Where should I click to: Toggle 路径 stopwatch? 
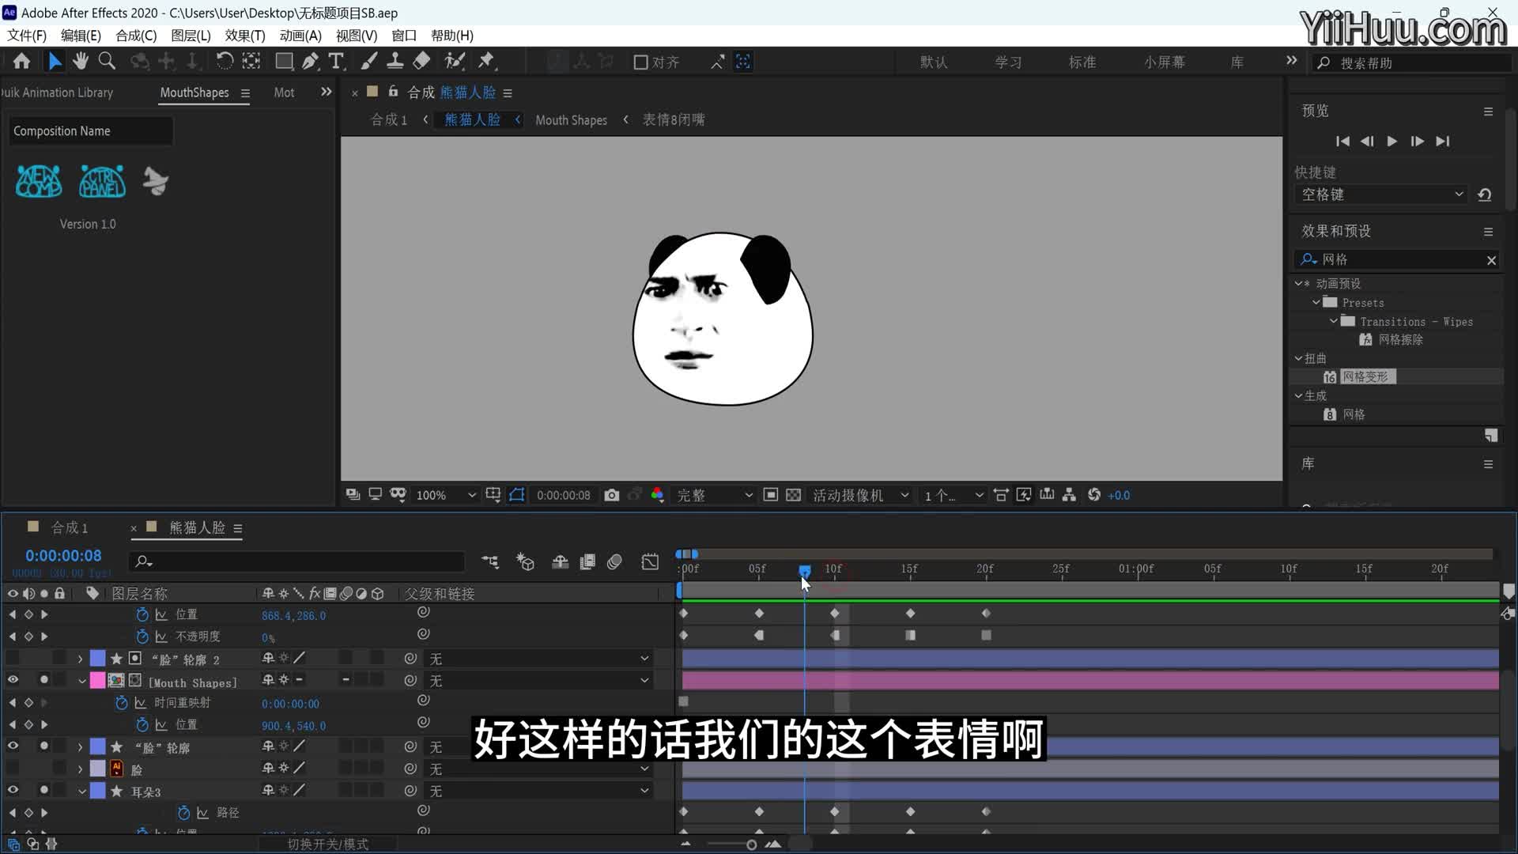(183, 812)
